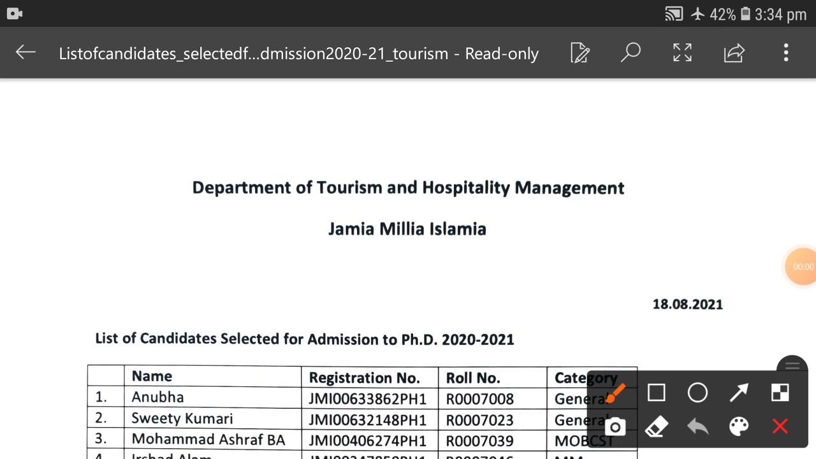This screenshot has width=816, height=459.
Task: Select the eraser tool
Action: (657, 426)
